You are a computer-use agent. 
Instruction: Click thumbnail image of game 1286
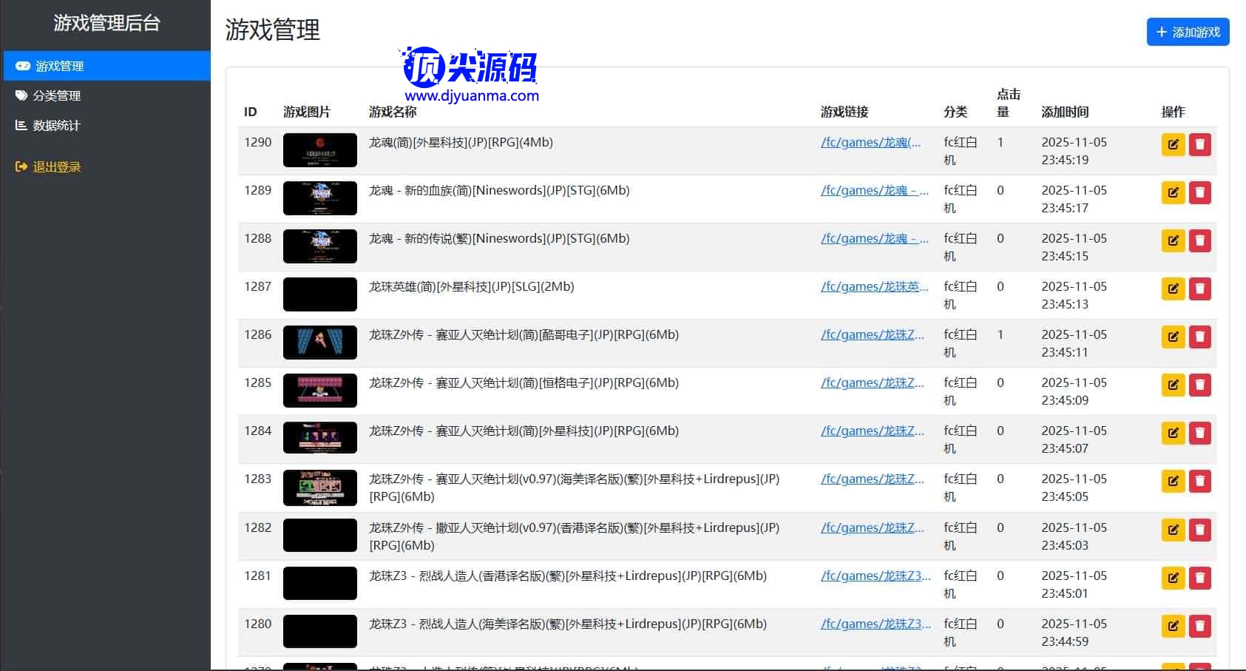[319, 342]
